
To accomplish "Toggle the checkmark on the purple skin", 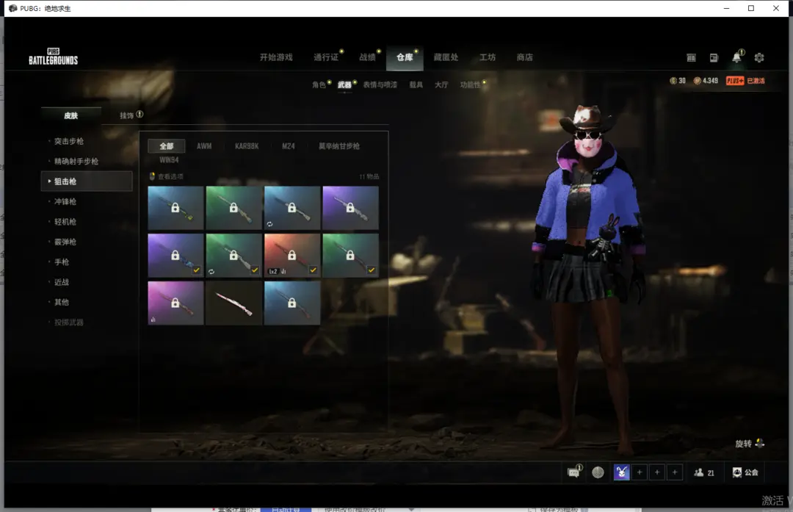I will pyautogui.click(x=196, y=270).
